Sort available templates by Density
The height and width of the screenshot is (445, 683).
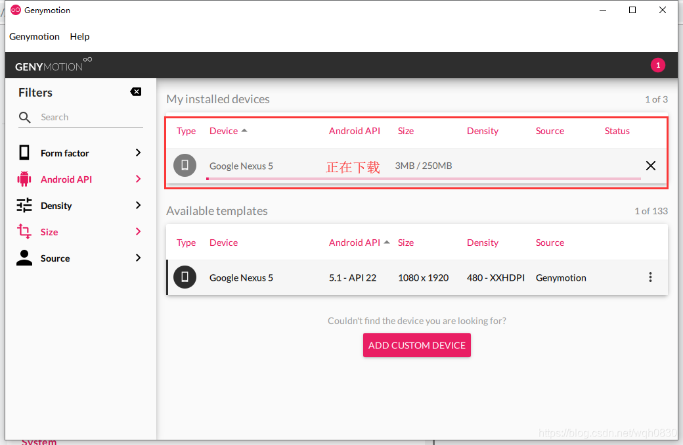(482, 243)
